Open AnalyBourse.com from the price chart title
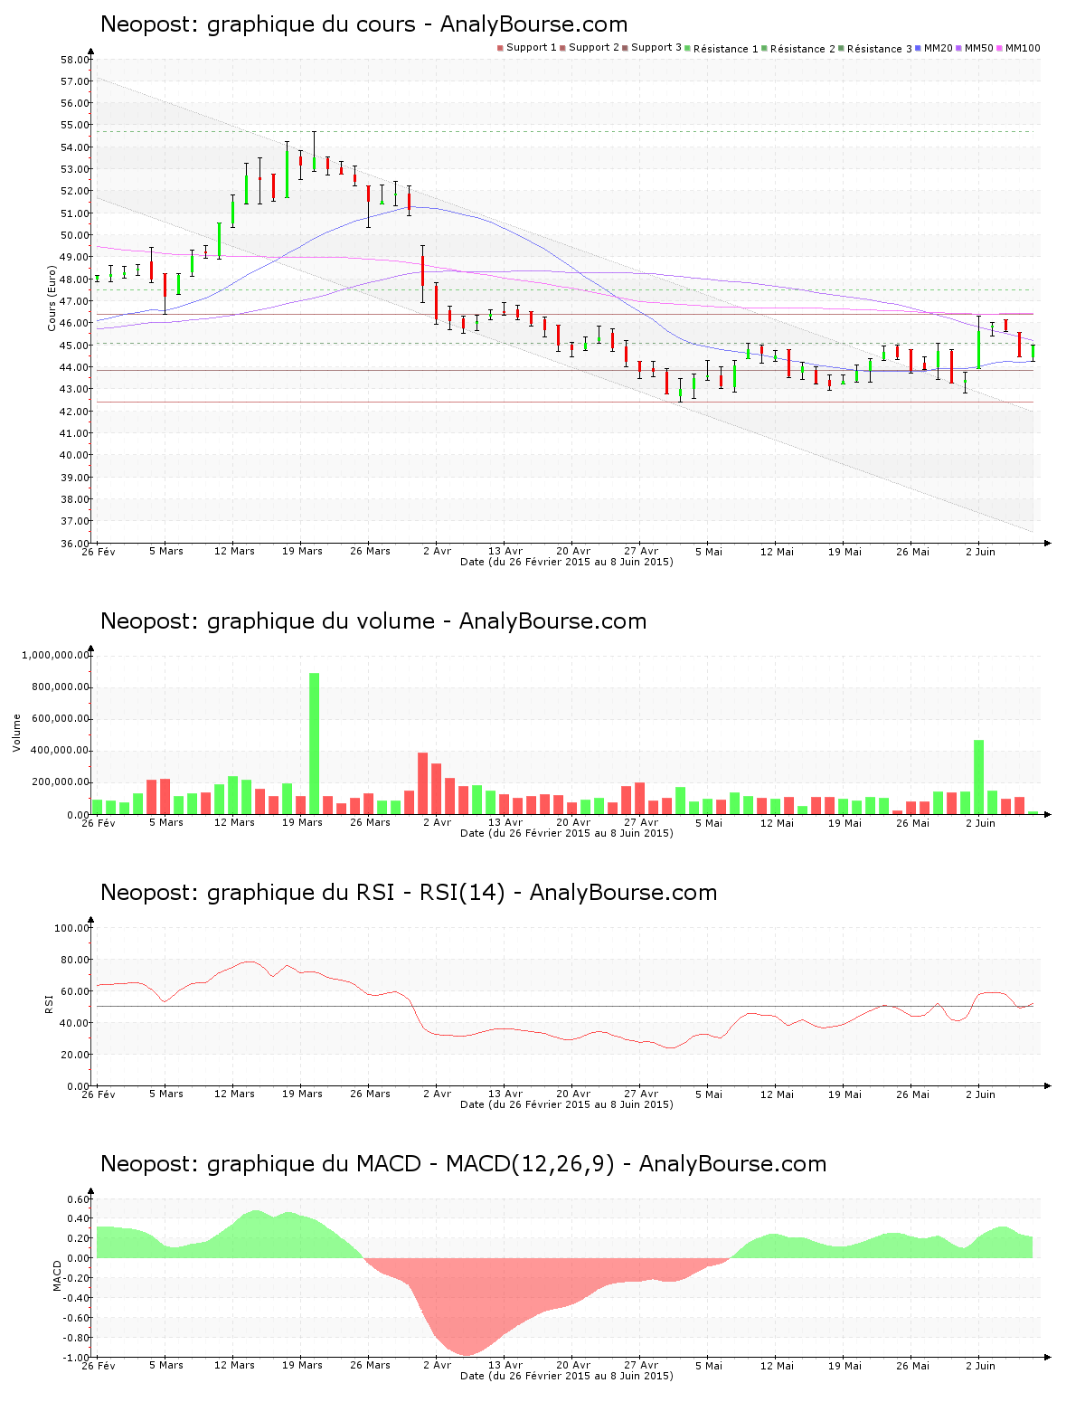 (x=530, y=24)
